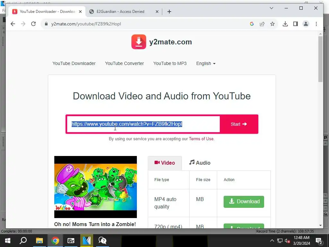Open Windows taskbar search
Viewport: 329px width, 247px height.
(23, 241)
